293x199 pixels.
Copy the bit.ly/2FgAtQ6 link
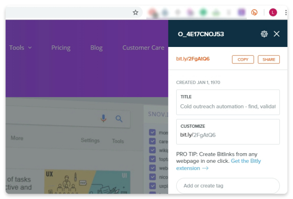click(x=243, y=59)
